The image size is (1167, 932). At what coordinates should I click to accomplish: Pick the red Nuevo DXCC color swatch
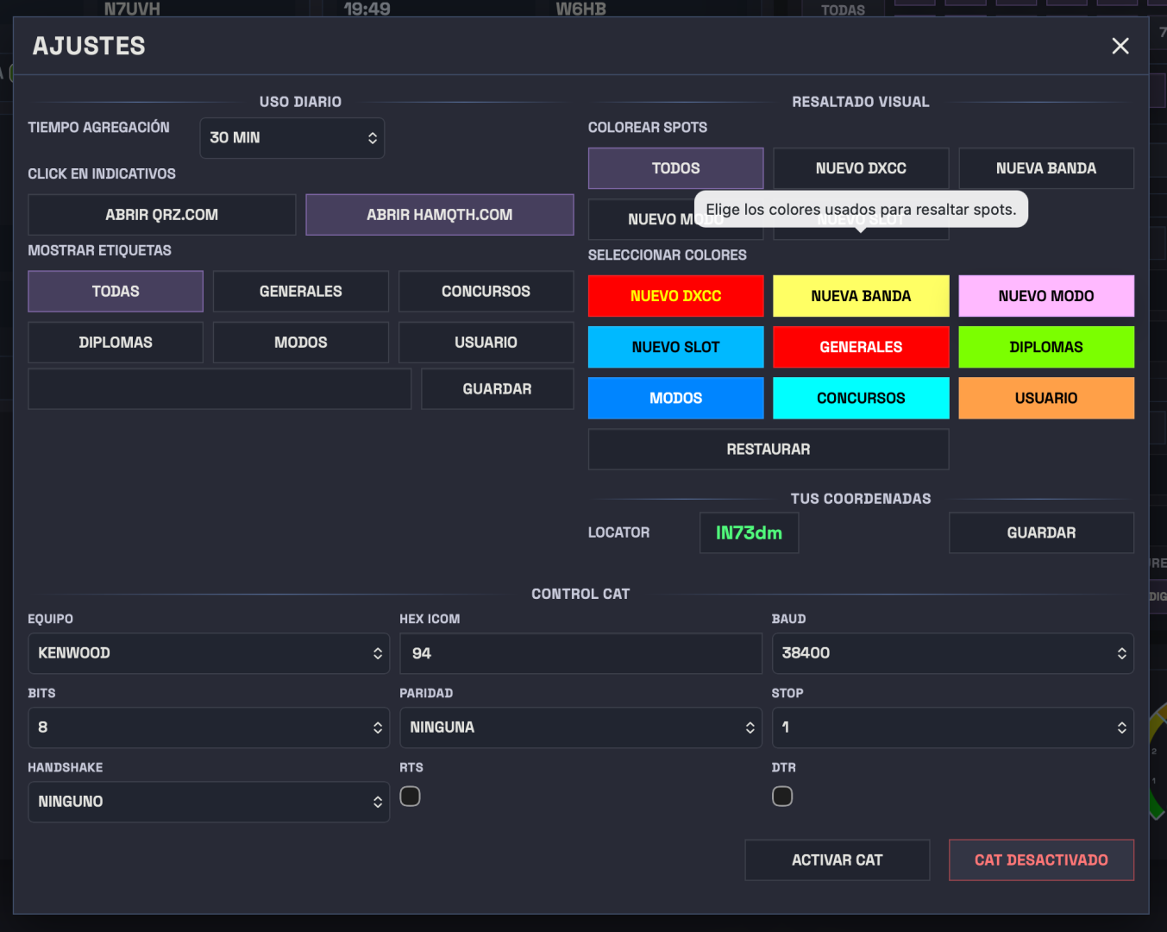[x=675, y=296]
